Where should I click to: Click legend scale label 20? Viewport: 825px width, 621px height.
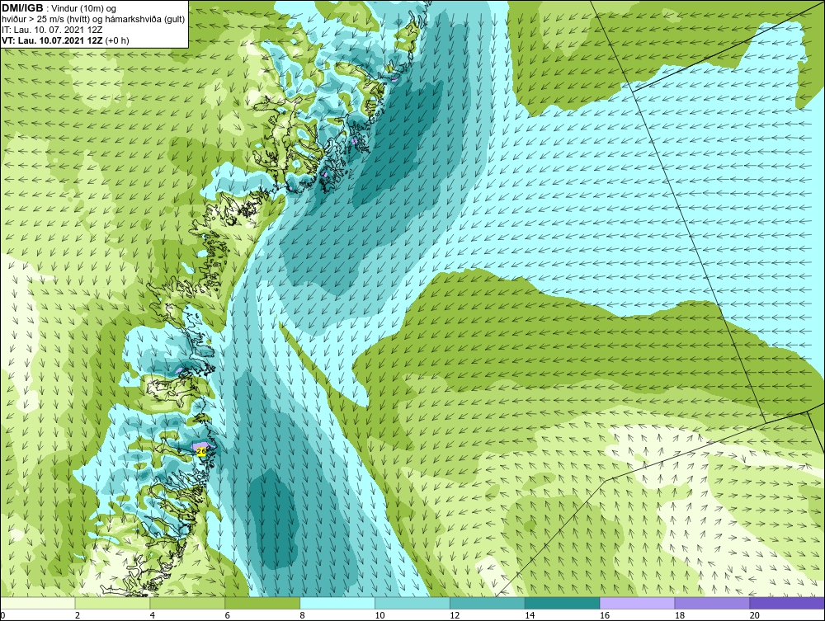click(x=755, y=615)
